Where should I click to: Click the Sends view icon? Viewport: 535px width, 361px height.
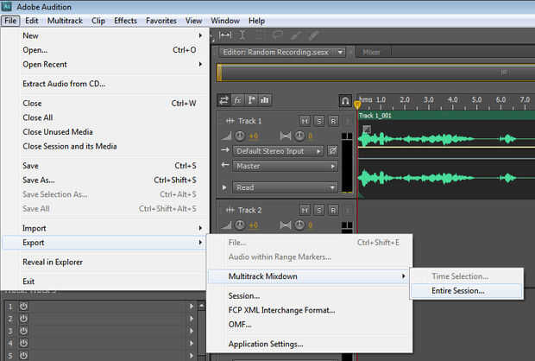coord(251,100)
